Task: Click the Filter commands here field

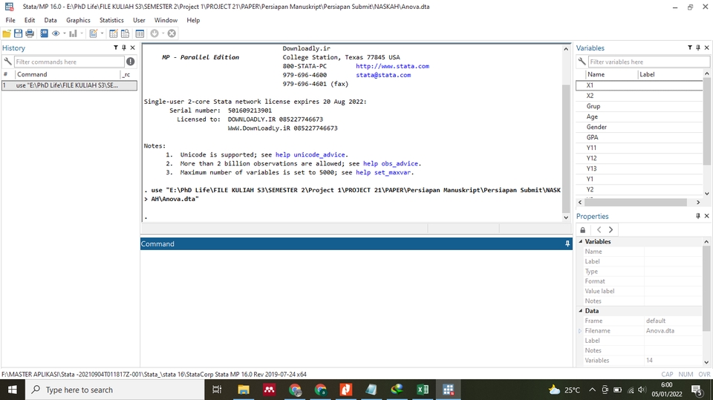Action: coord(69,62)
